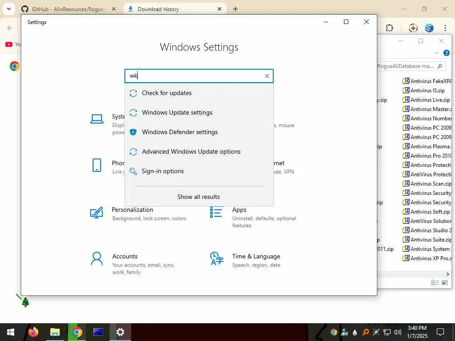Open Chrome profile avatar
The height and width of the screenshot is (341, 455).
(x=429, y=28)
